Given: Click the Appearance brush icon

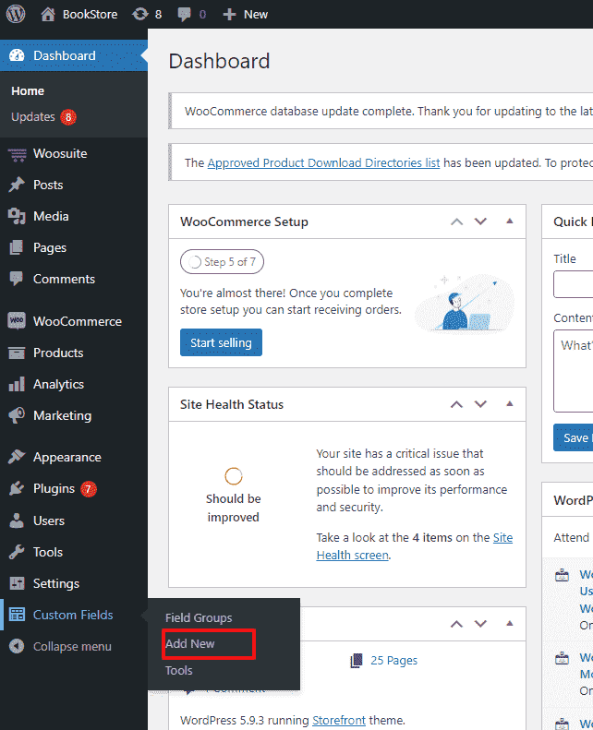Looking at the screenshot, I should point(17,457).
